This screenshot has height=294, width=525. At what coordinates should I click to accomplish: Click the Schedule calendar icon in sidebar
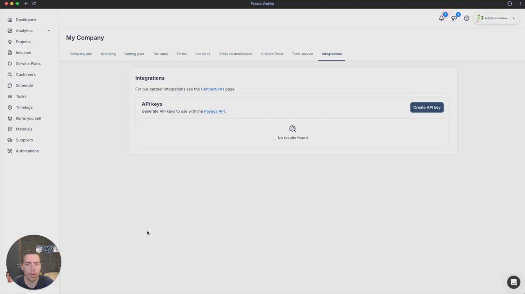pyautogui.click(x=10, y=85)
